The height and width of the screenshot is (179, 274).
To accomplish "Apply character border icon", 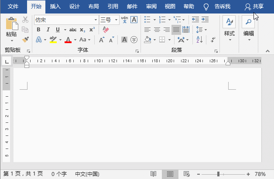I will tap(134, 20).
